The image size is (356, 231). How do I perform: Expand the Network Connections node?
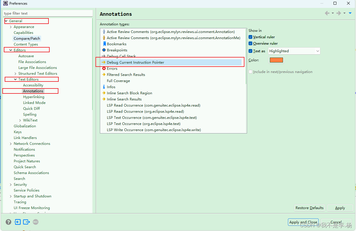coord(11,144)
